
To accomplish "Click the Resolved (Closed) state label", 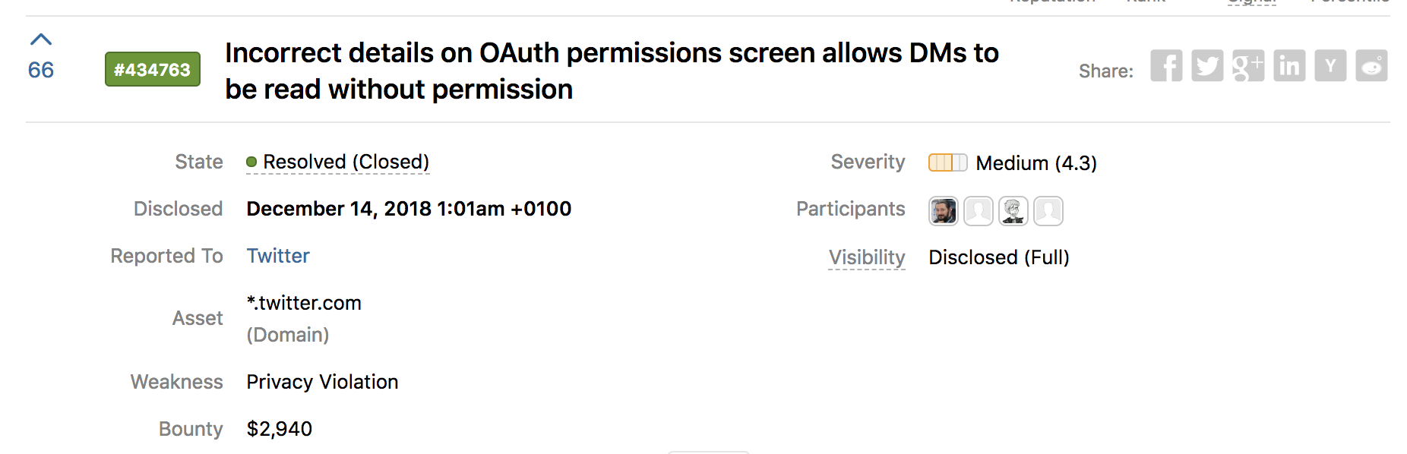I will 346,162.
